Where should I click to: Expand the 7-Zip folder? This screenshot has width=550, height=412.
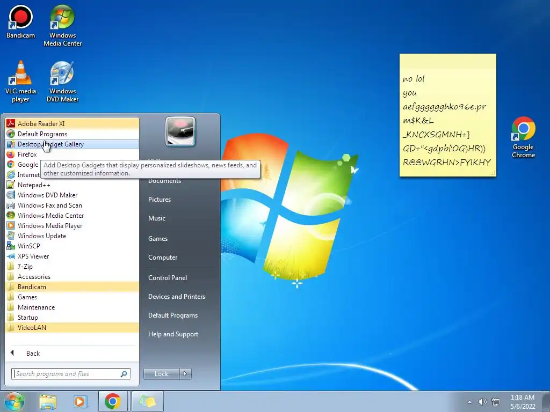[x=72, y=266]
